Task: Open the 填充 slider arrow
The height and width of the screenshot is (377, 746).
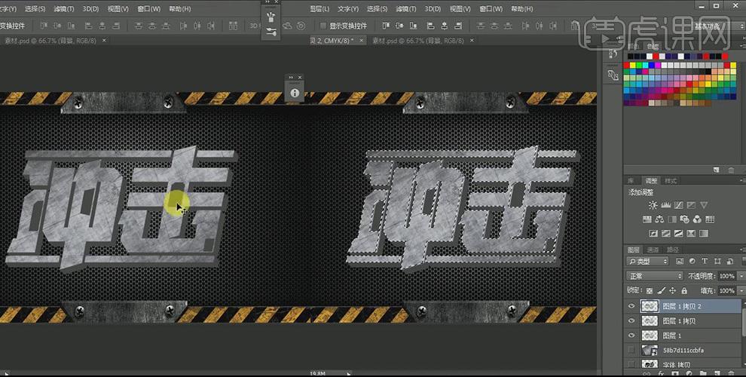Action: [x=741, y=290]
